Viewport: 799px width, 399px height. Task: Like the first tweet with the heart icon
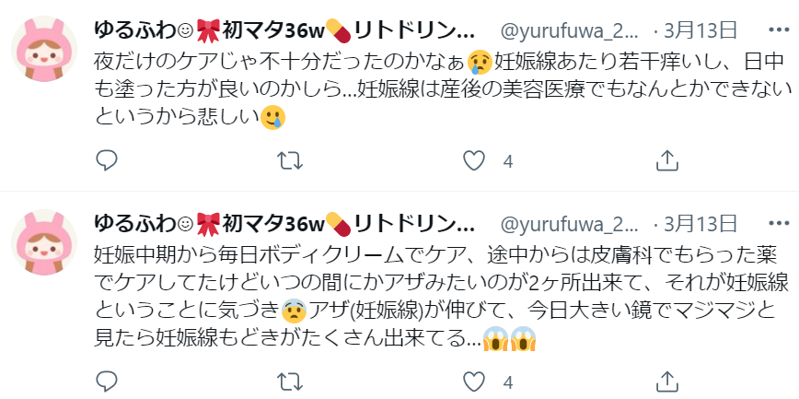[473, 160]
